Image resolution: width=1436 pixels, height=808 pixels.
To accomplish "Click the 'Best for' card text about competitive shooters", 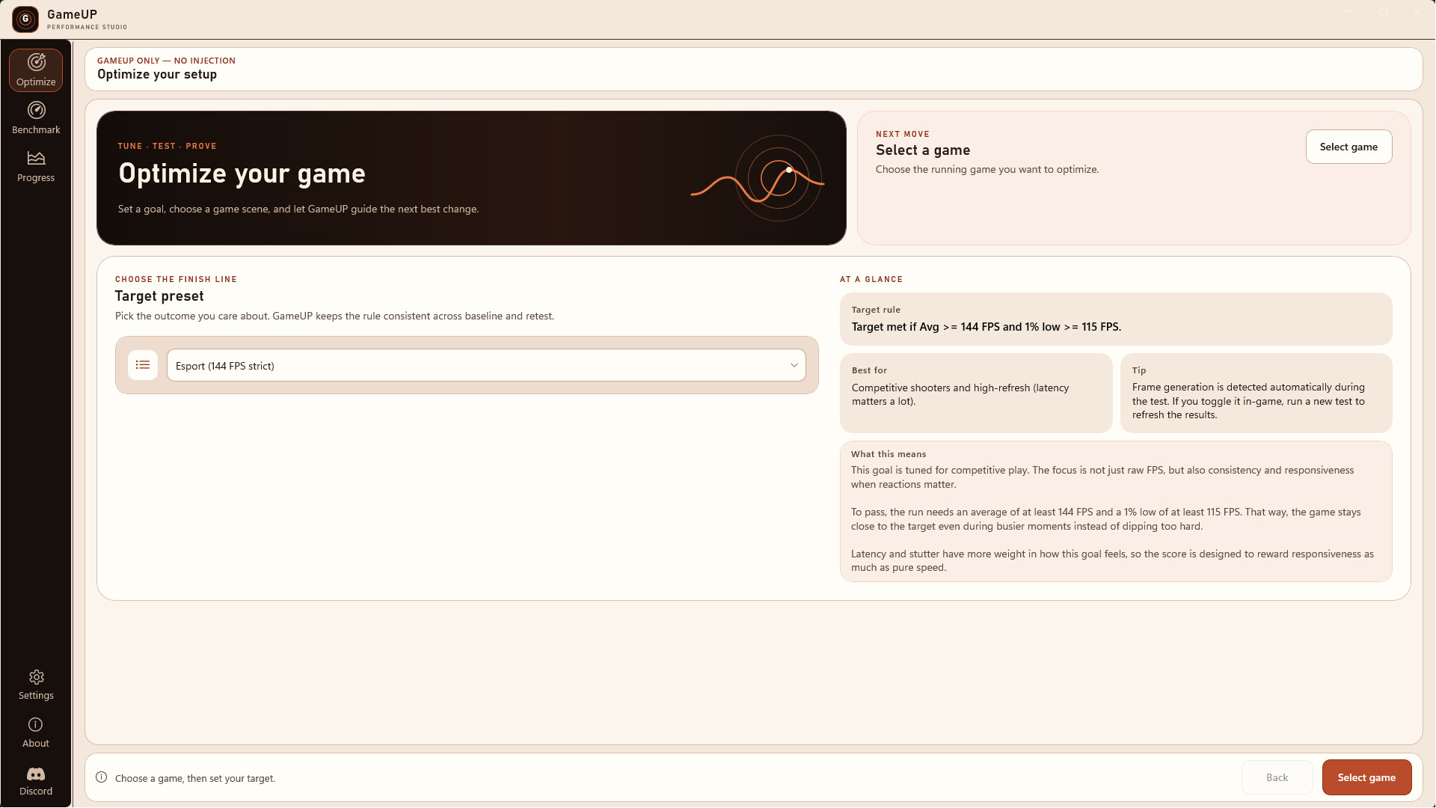I will click(960, 394).
